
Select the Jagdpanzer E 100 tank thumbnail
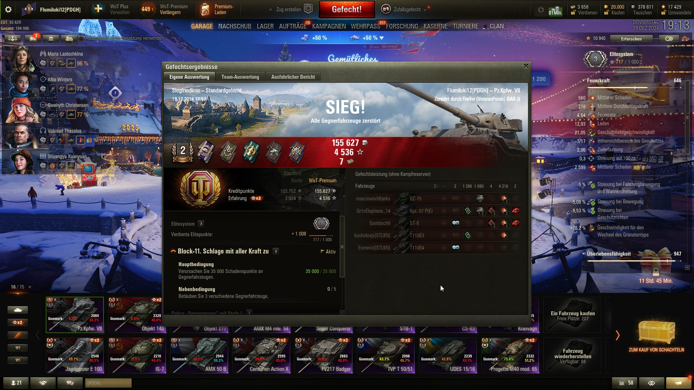(x=75, y=355)
